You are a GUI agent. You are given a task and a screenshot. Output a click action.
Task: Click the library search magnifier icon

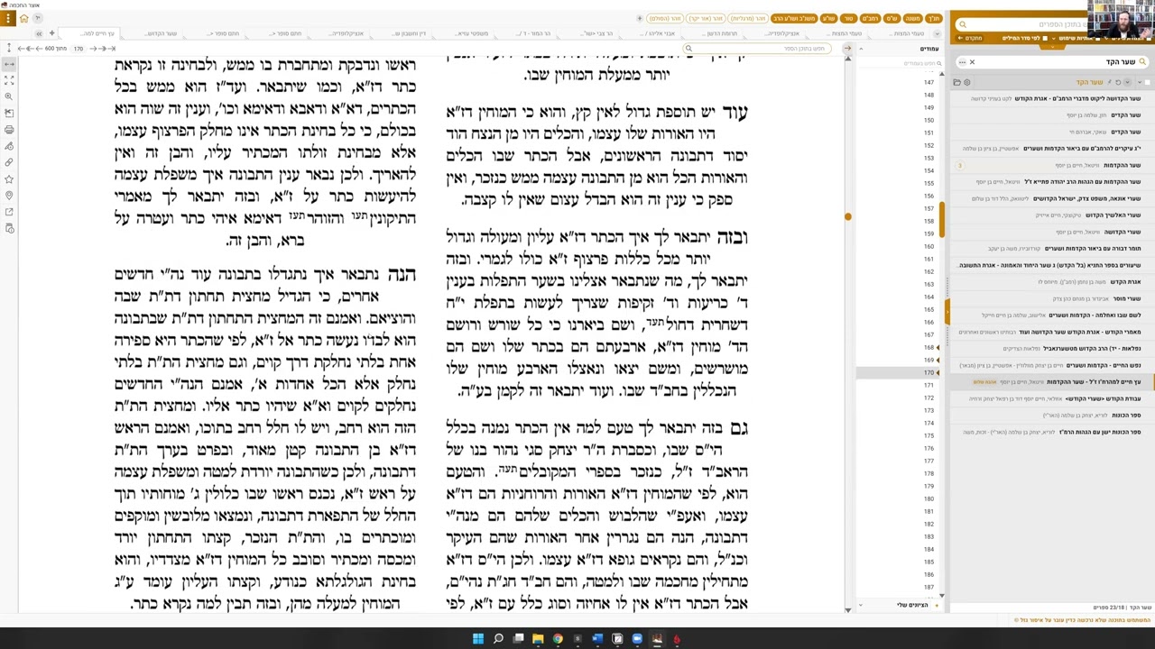click(x=963, y=24)
